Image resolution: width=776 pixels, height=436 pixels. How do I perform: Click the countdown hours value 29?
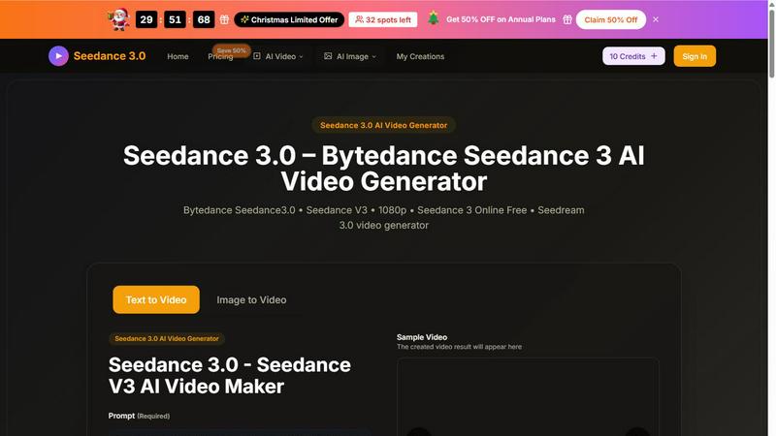click(146, 19)
